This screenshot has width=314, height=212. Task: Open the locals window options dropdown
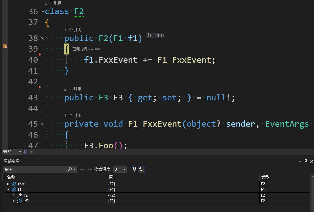tap(300, 161)
